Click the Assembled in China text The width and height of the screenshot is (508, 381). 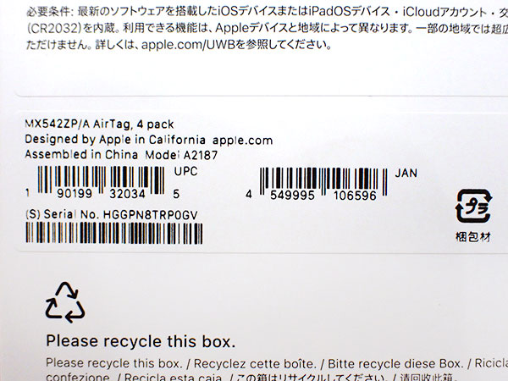81,154
